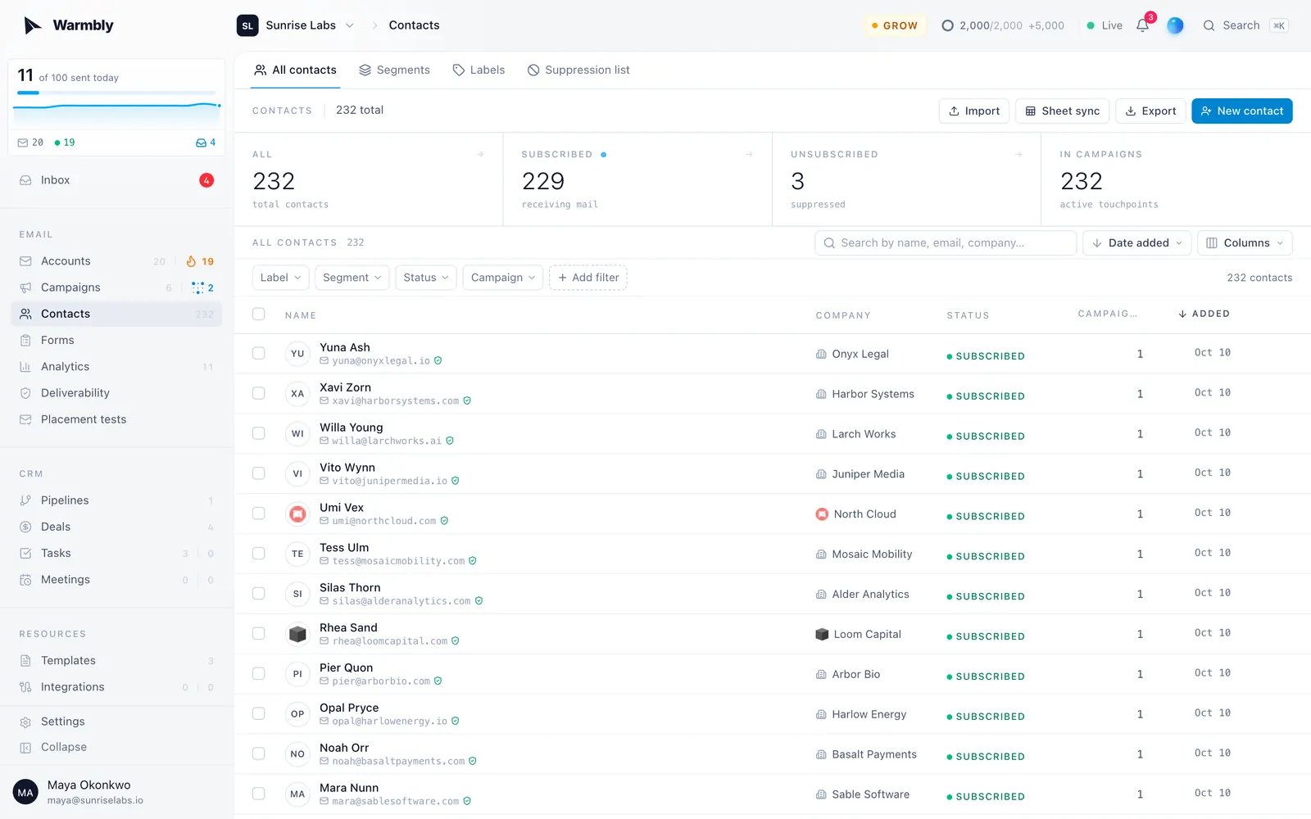
Task: Open Analytics in the sidebar
Action: (x=116, y=367)
